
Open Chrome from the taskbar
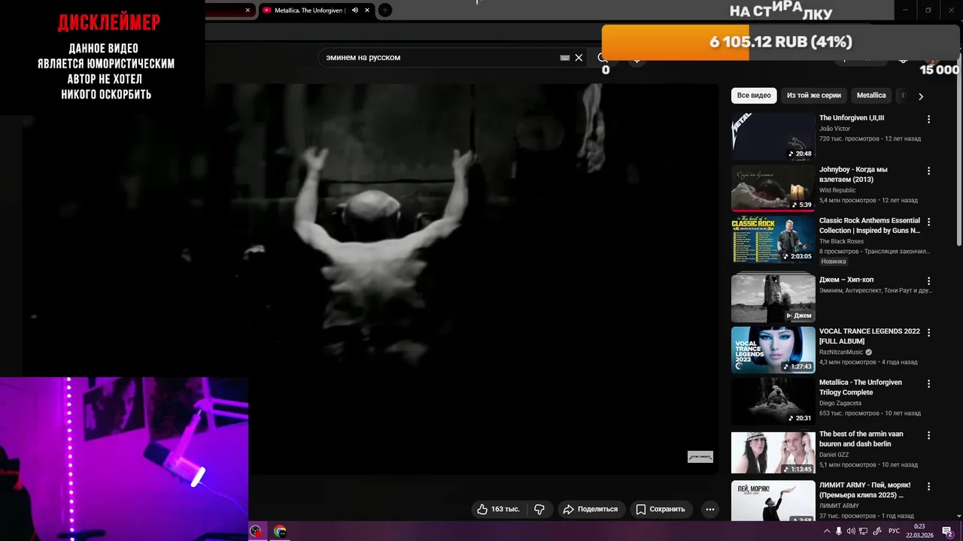pos(280,531)
